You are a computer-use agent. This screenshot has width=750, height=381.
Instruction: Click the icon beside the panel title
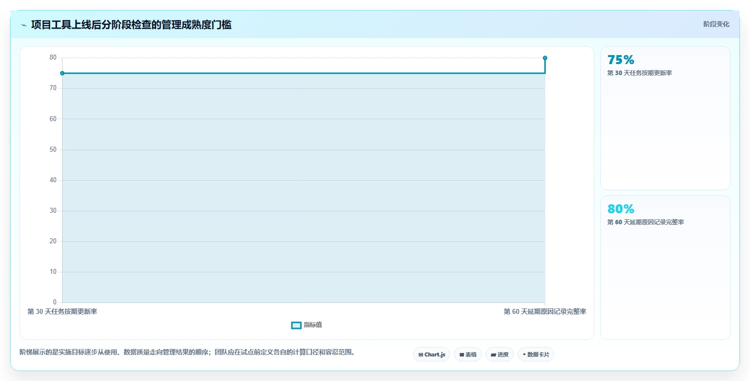24,25
